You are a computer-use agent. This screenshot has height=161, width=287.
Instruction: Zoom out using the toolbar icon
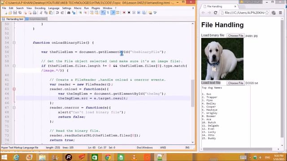point(85,13)
